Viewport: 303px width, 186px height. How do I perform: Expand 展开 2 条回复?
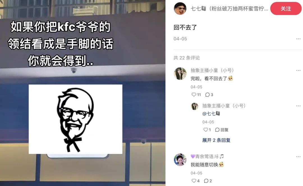(216, 140)
